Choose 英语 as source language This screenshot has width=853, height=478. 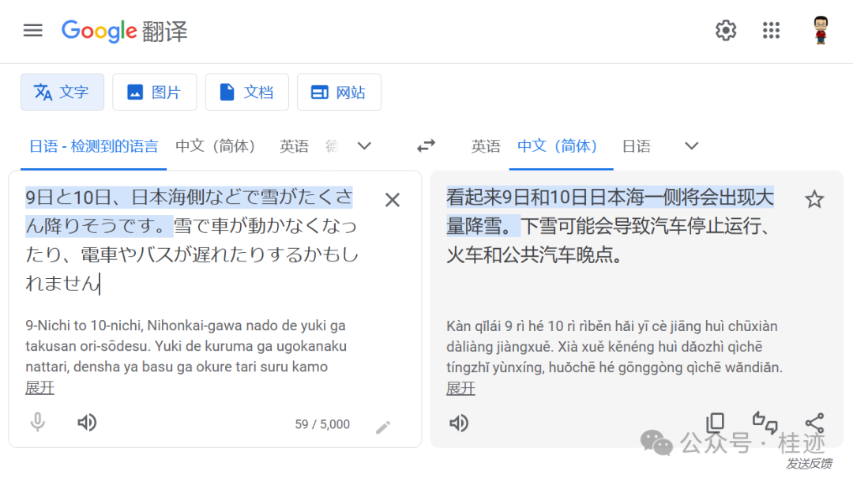pos(294,146)
